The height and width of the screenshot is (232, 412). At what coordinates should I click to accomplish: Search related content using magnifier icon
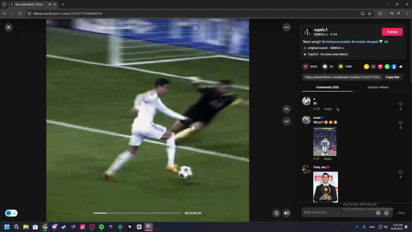195,28
